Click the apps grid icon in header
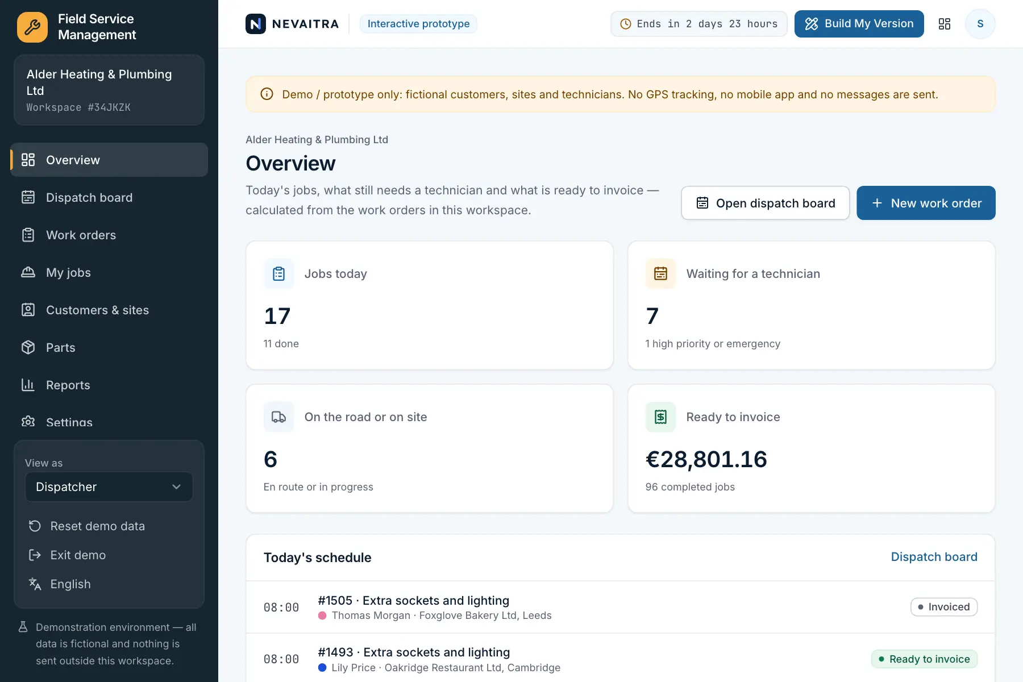The image size is (1023, 682). pyautogui.click(x=945, y=24)
